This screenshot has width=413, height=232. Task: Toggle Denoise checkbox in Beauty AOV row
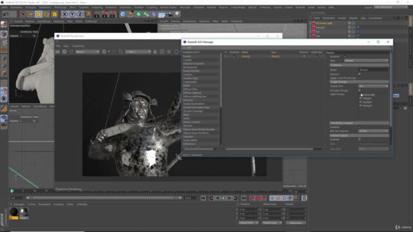304,56
